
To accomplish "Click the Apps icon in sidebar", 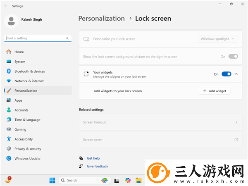I will click(9, 100).
